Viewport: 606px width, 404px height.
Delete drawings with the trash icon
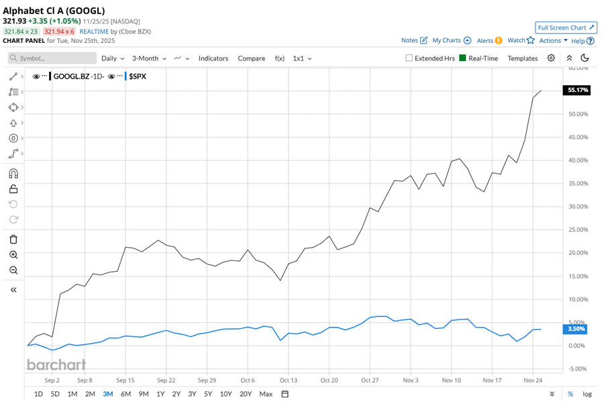point(13,240)
